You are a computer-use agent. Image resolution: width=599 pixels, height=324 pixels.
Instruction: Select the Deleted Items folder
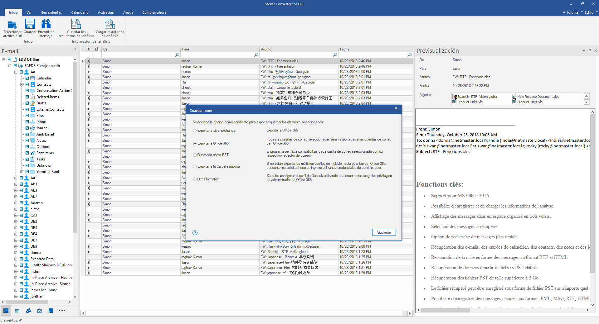[x=48, y=97]
